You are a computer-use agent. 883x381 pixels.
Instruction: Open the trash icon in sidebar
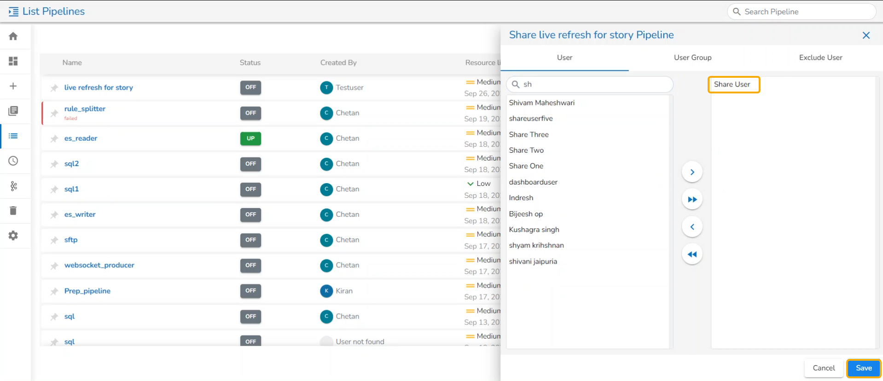click(13, 211)
